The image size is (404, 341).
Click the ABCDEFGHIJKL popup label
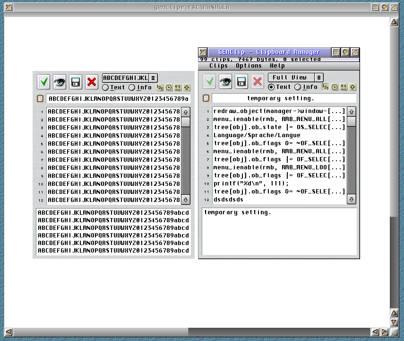(x=126, y=78)
